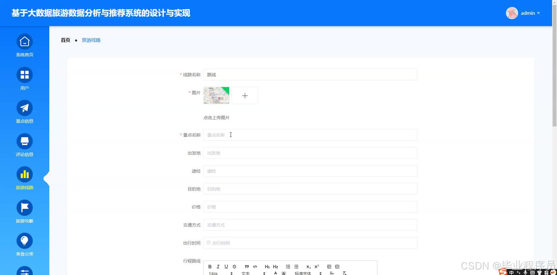This screenshot has width=557, height=275.
Task: Open the Sogou soft keyboard icon
Action: point(532,273)
